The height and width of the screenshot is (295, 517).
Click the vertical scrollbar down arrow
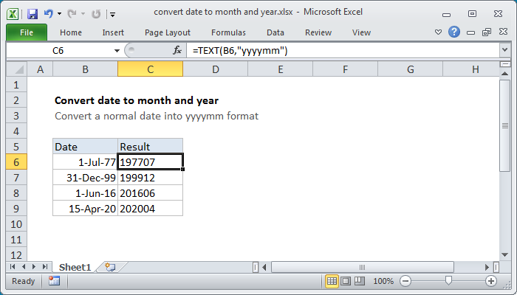click(x=504, y=254)
